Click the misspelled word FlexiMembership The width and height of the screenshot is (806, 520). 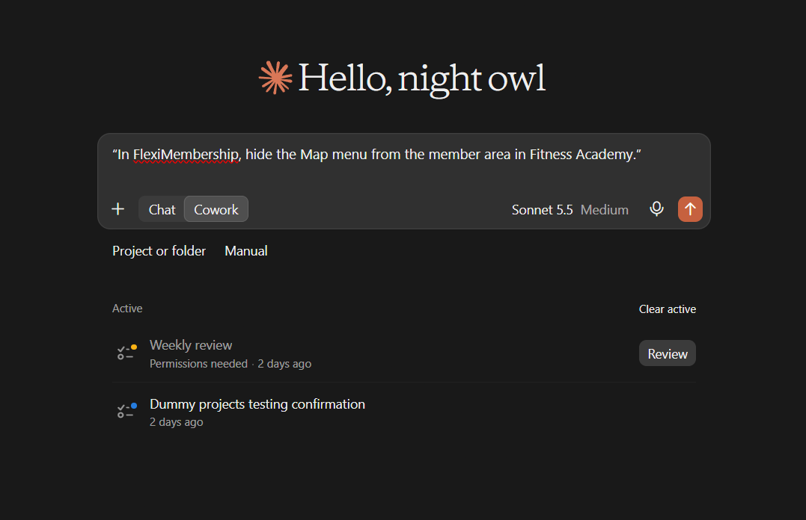[x=186, y=155]
